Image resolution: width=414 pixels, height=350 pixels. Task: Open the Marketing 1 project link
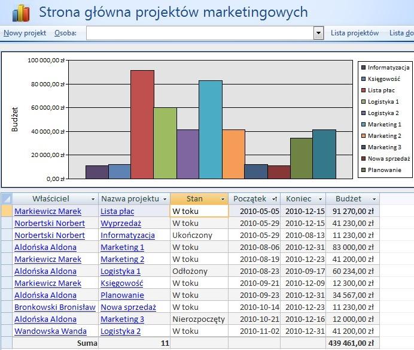pos(122,248)
